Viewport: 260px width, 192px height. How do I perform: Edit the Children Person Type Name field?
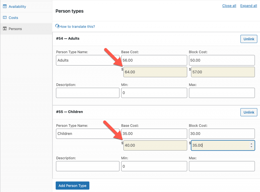[88, 134]
